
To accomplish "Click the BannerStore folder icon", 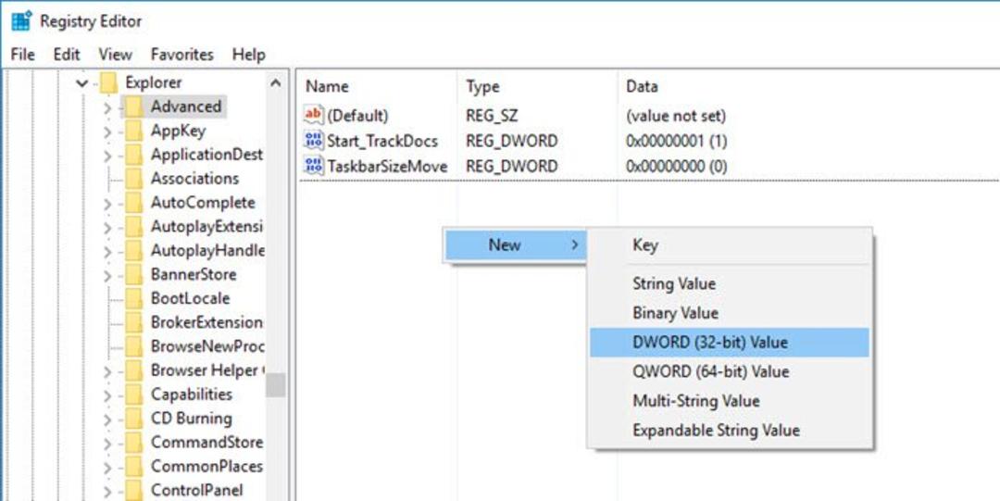I will click(134, 274).
